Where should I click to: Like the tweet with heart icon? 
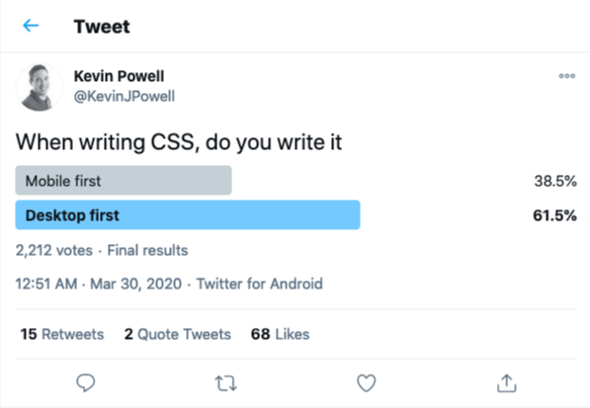[366, 383]
